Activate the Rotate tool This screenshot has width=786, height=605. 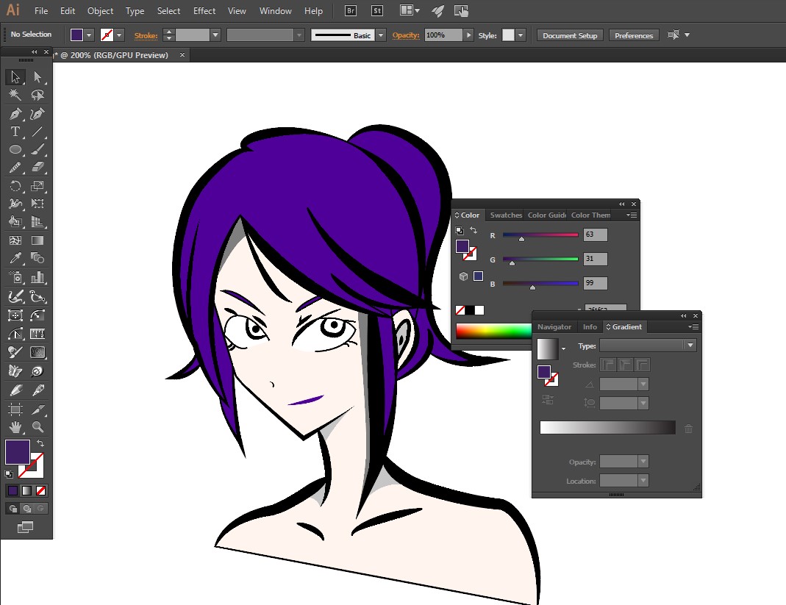15,186
